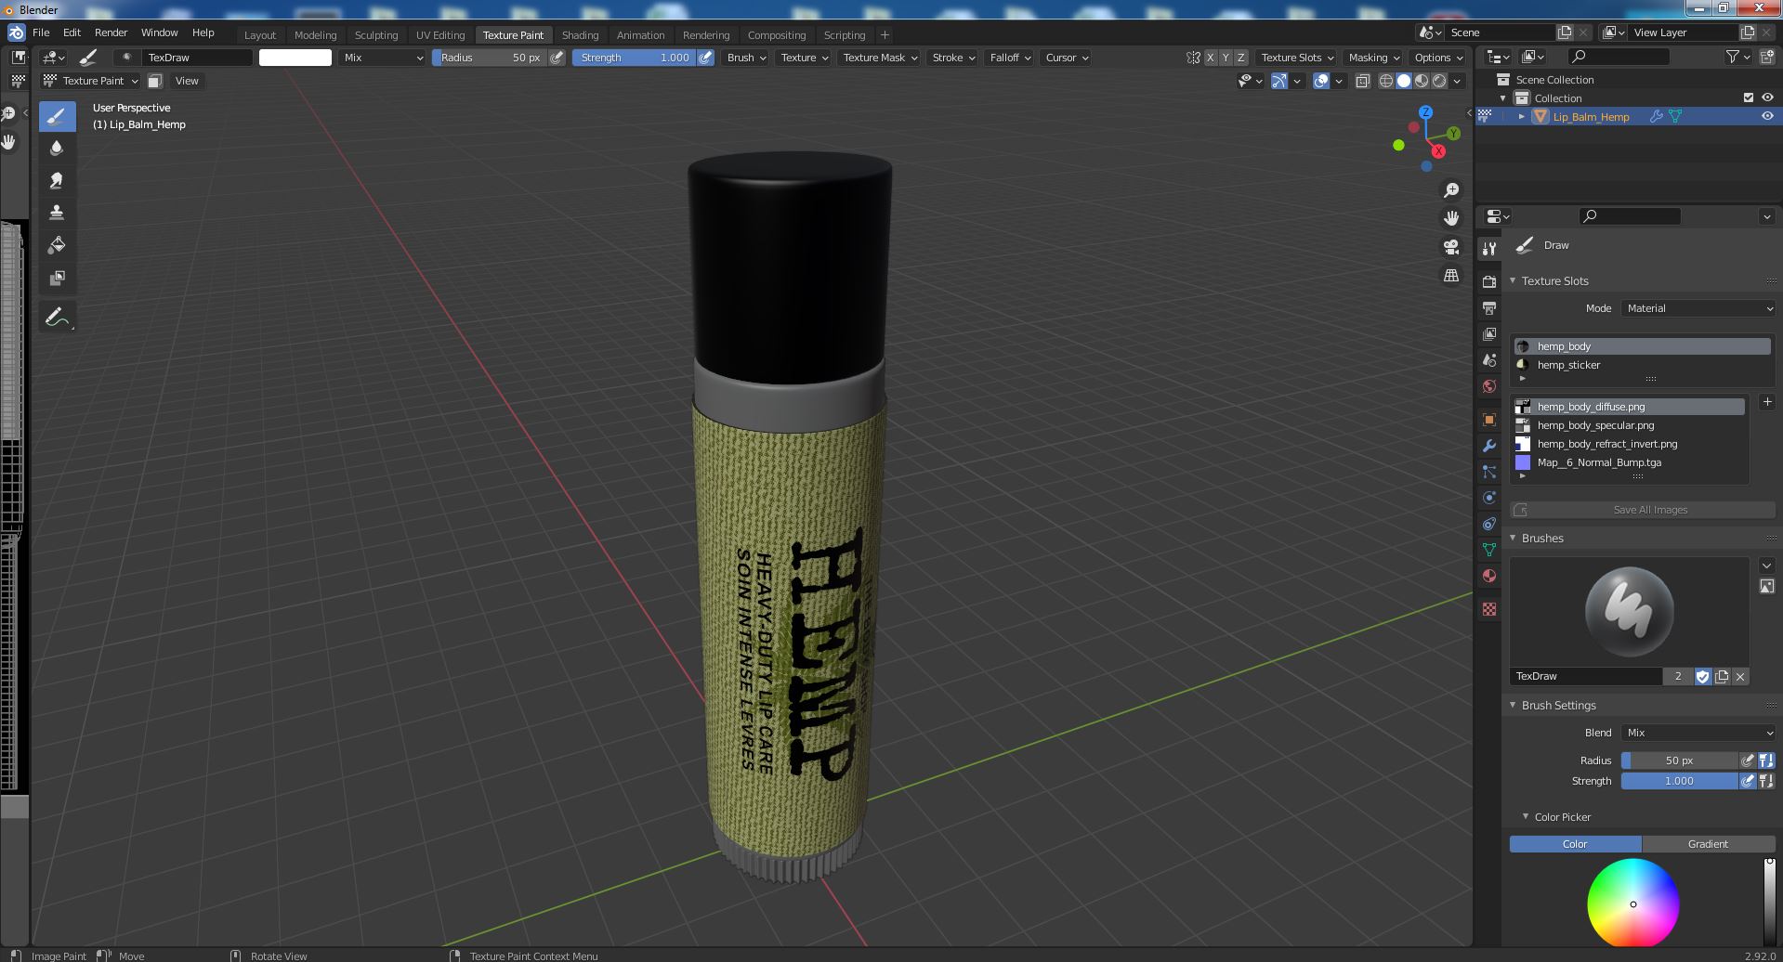Toggle viewport gizmos display
Screen dimensions: 1783x962
point(1279,81)
